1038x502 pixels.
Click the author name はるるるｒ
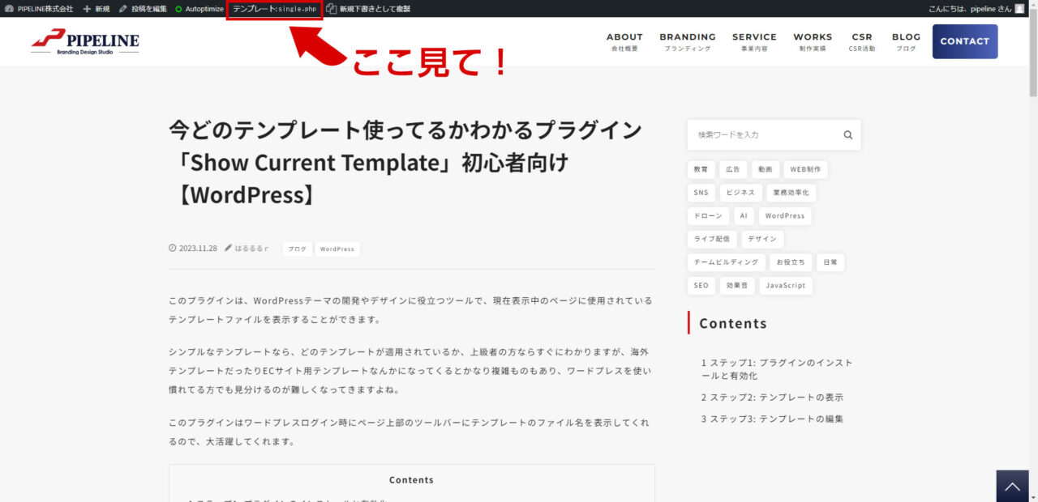pyautogui.click(x=251, y=249)
